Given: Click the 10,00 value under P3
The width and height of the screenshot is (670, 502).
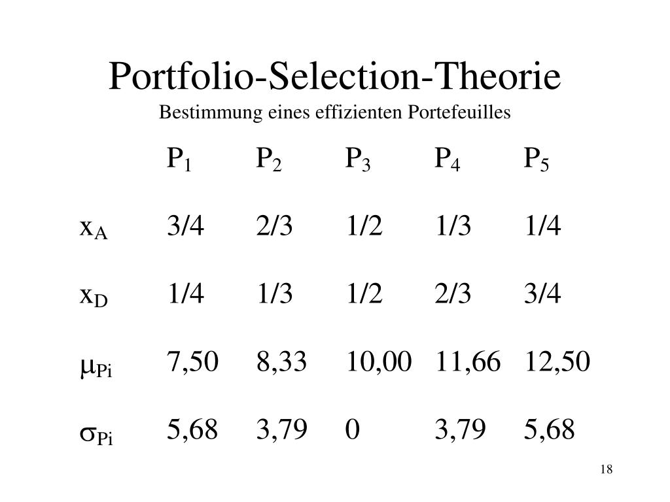Looking at the screenshot, I should click(x=379, y=361).
